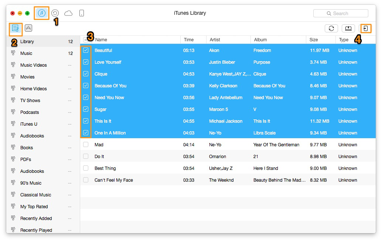The width and height of the screenshot is (382, 241).
Task: Click The Weeknd artist cell
Action: point(221,180)
